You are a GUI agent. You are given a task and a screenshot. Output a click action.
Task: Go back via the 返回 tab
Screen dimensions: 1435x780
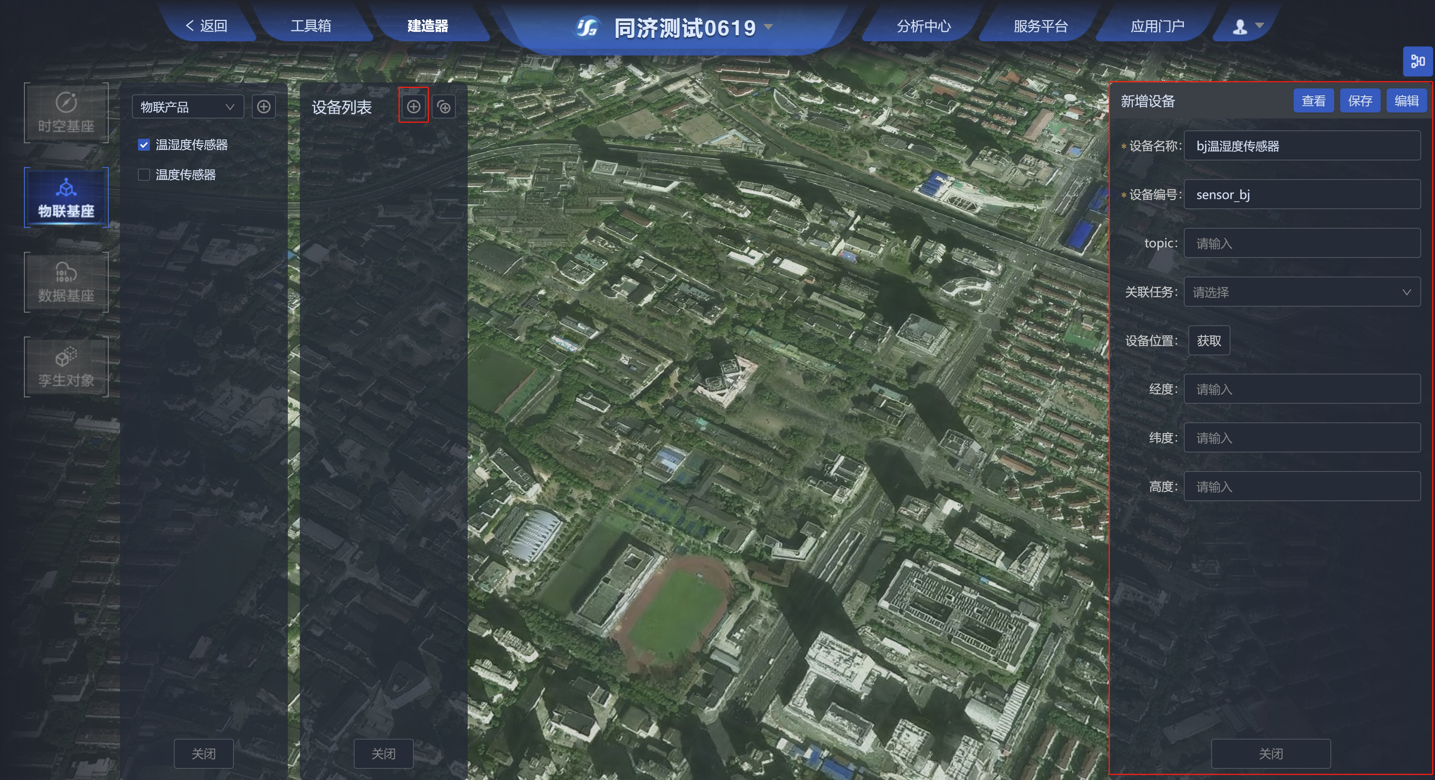pyautogui.click(x=206, y=25)
